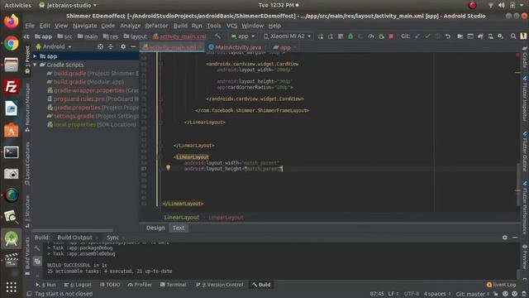This screenshot has width=529, height=298.
Task: Open the Profiler tool window button
Action: pyautogui.click(x=140, y=285)
